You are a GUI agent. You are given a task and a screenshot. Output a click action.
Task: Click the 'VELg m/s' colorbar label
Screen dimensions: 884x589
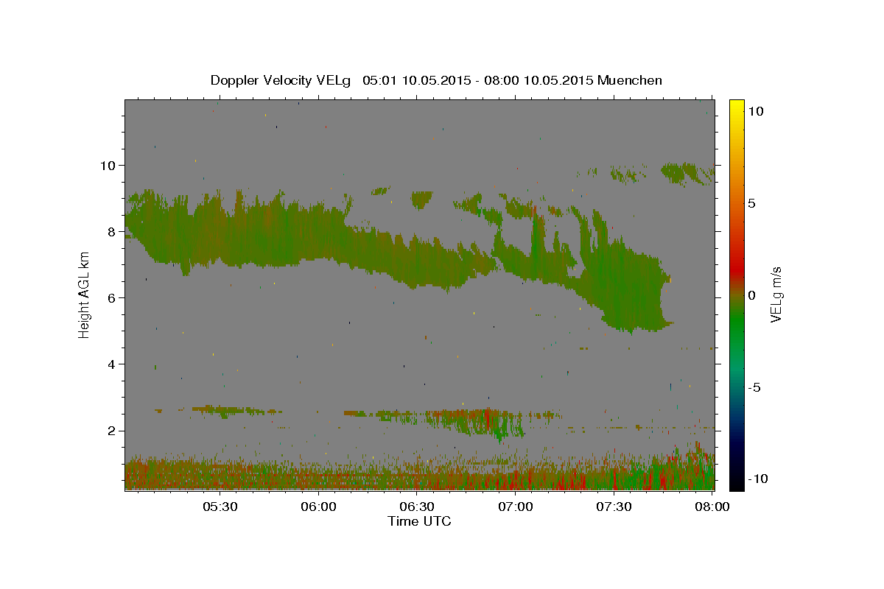[776, 294]
